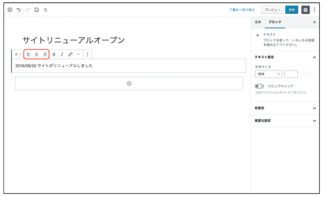Toggle italic formatting
The width and height of the screenshot is (325, 197).
62,54
